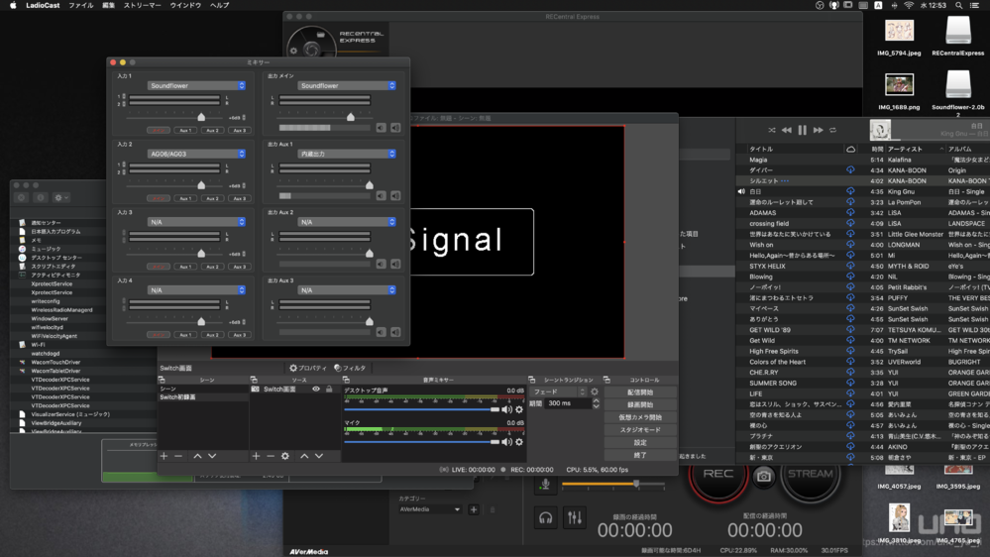This screenshot has width=990, height=557.
Task: Toggle Aux 1 routing for Input 1
Action: (185, 130)
